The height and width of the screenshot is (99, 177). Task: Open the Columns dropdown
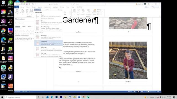tap(32, 12)
